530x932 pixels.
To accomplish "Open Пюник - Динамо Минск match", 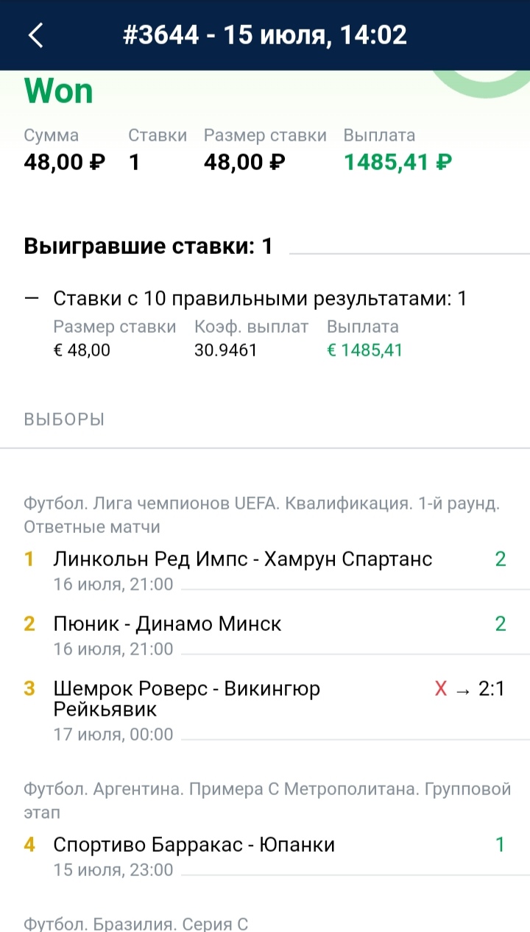I will (x=168, y=624).
